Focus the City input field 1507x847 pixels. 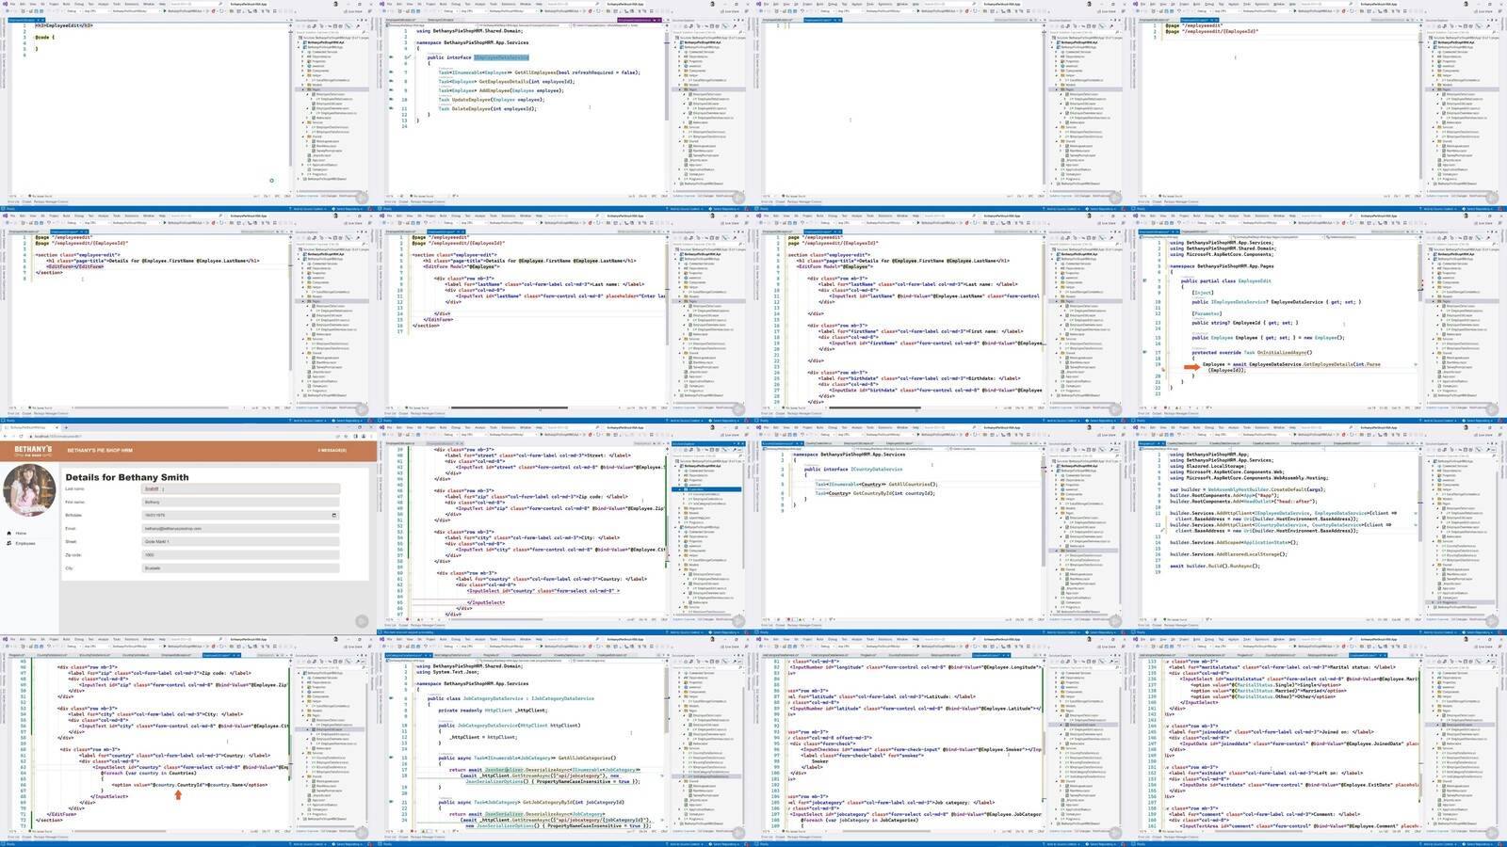(240, 568)
